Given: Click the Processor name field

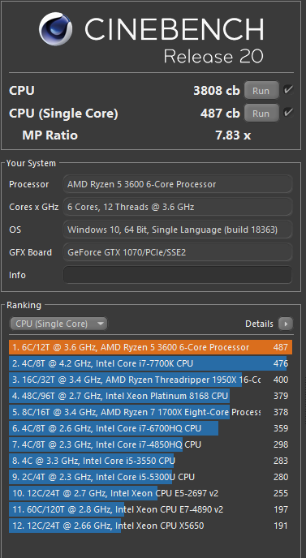Looking at the screenshot, I should click(178, 184).
